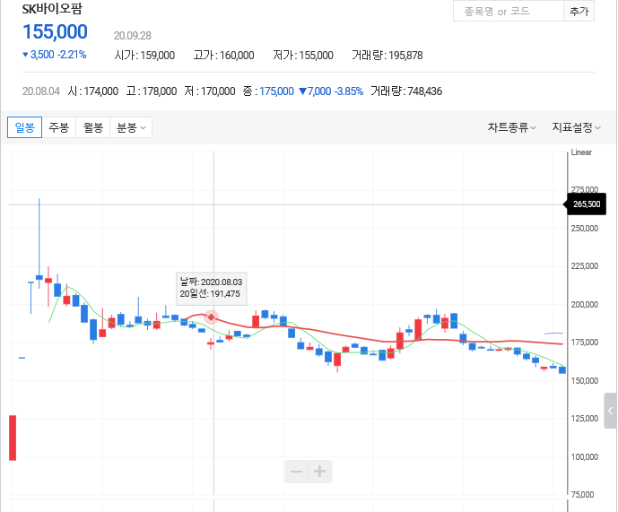
Task: Click the 20일선 diamond marker on chart
Action: pyautogui.click(x=212, y=317)
